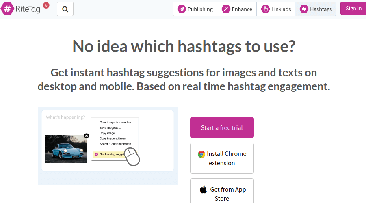Start a free trial
This screenshot has height=203, width=366.
pos(222,127)
